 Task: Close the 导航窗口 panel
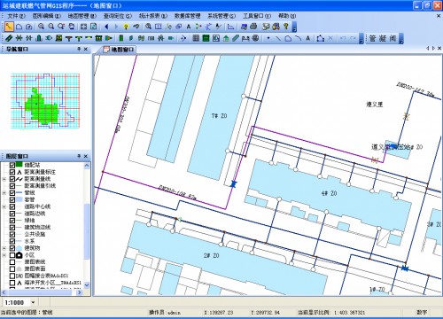86,49
